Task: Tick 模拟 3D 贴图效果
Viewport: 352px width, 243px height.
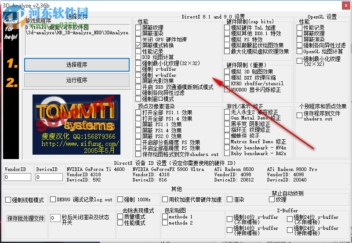Action: (x=227, y=72)
